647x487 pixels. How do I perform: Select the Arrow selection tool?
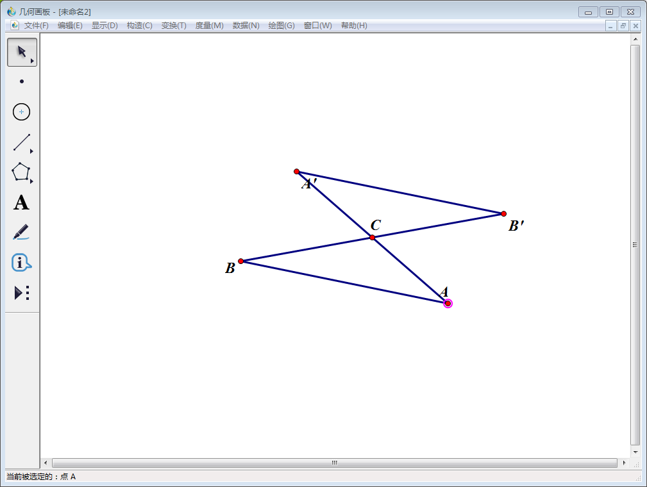(22, 52)
